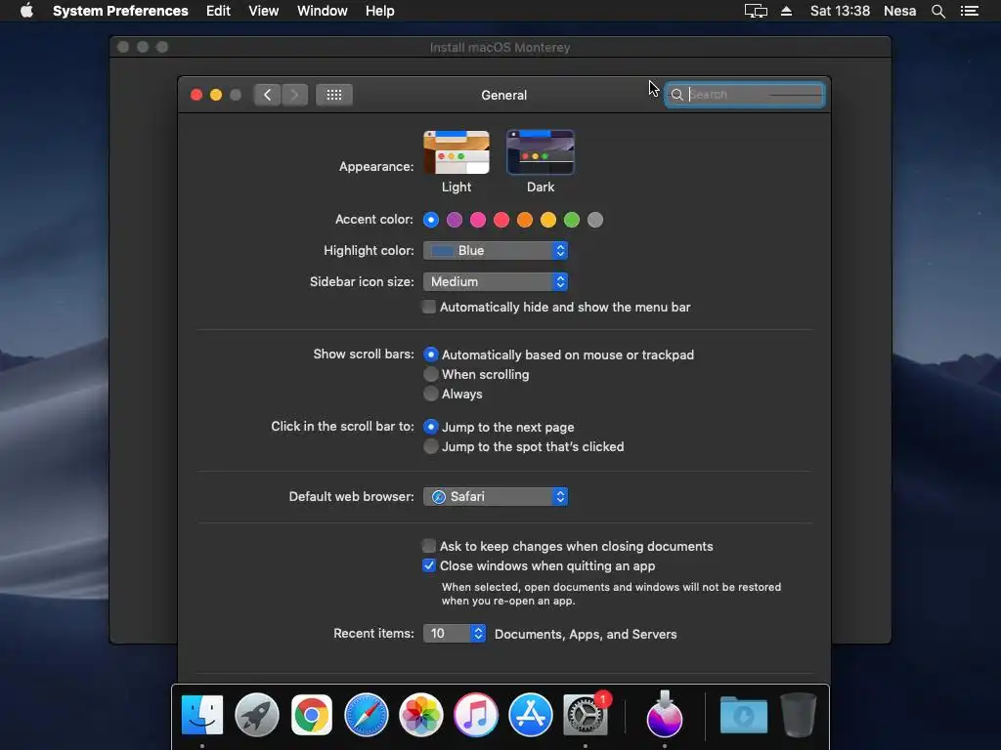1001x750 pixels.
Task: Open the Edit menu
Action: tap(218, 11)
